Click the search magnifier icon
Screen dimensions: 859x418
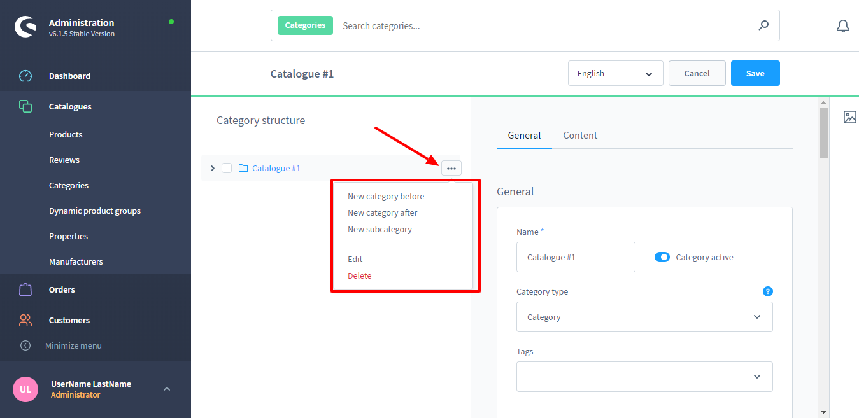pos(763,25)
